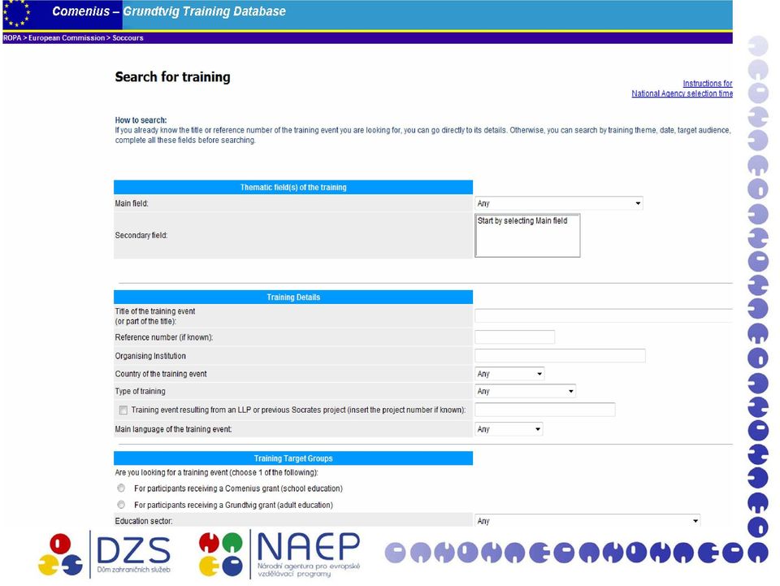The width and height of the screenshot is (780, 586).
Task: Tick the LLP or Socrates project checkbox
Action: (123, 410)
